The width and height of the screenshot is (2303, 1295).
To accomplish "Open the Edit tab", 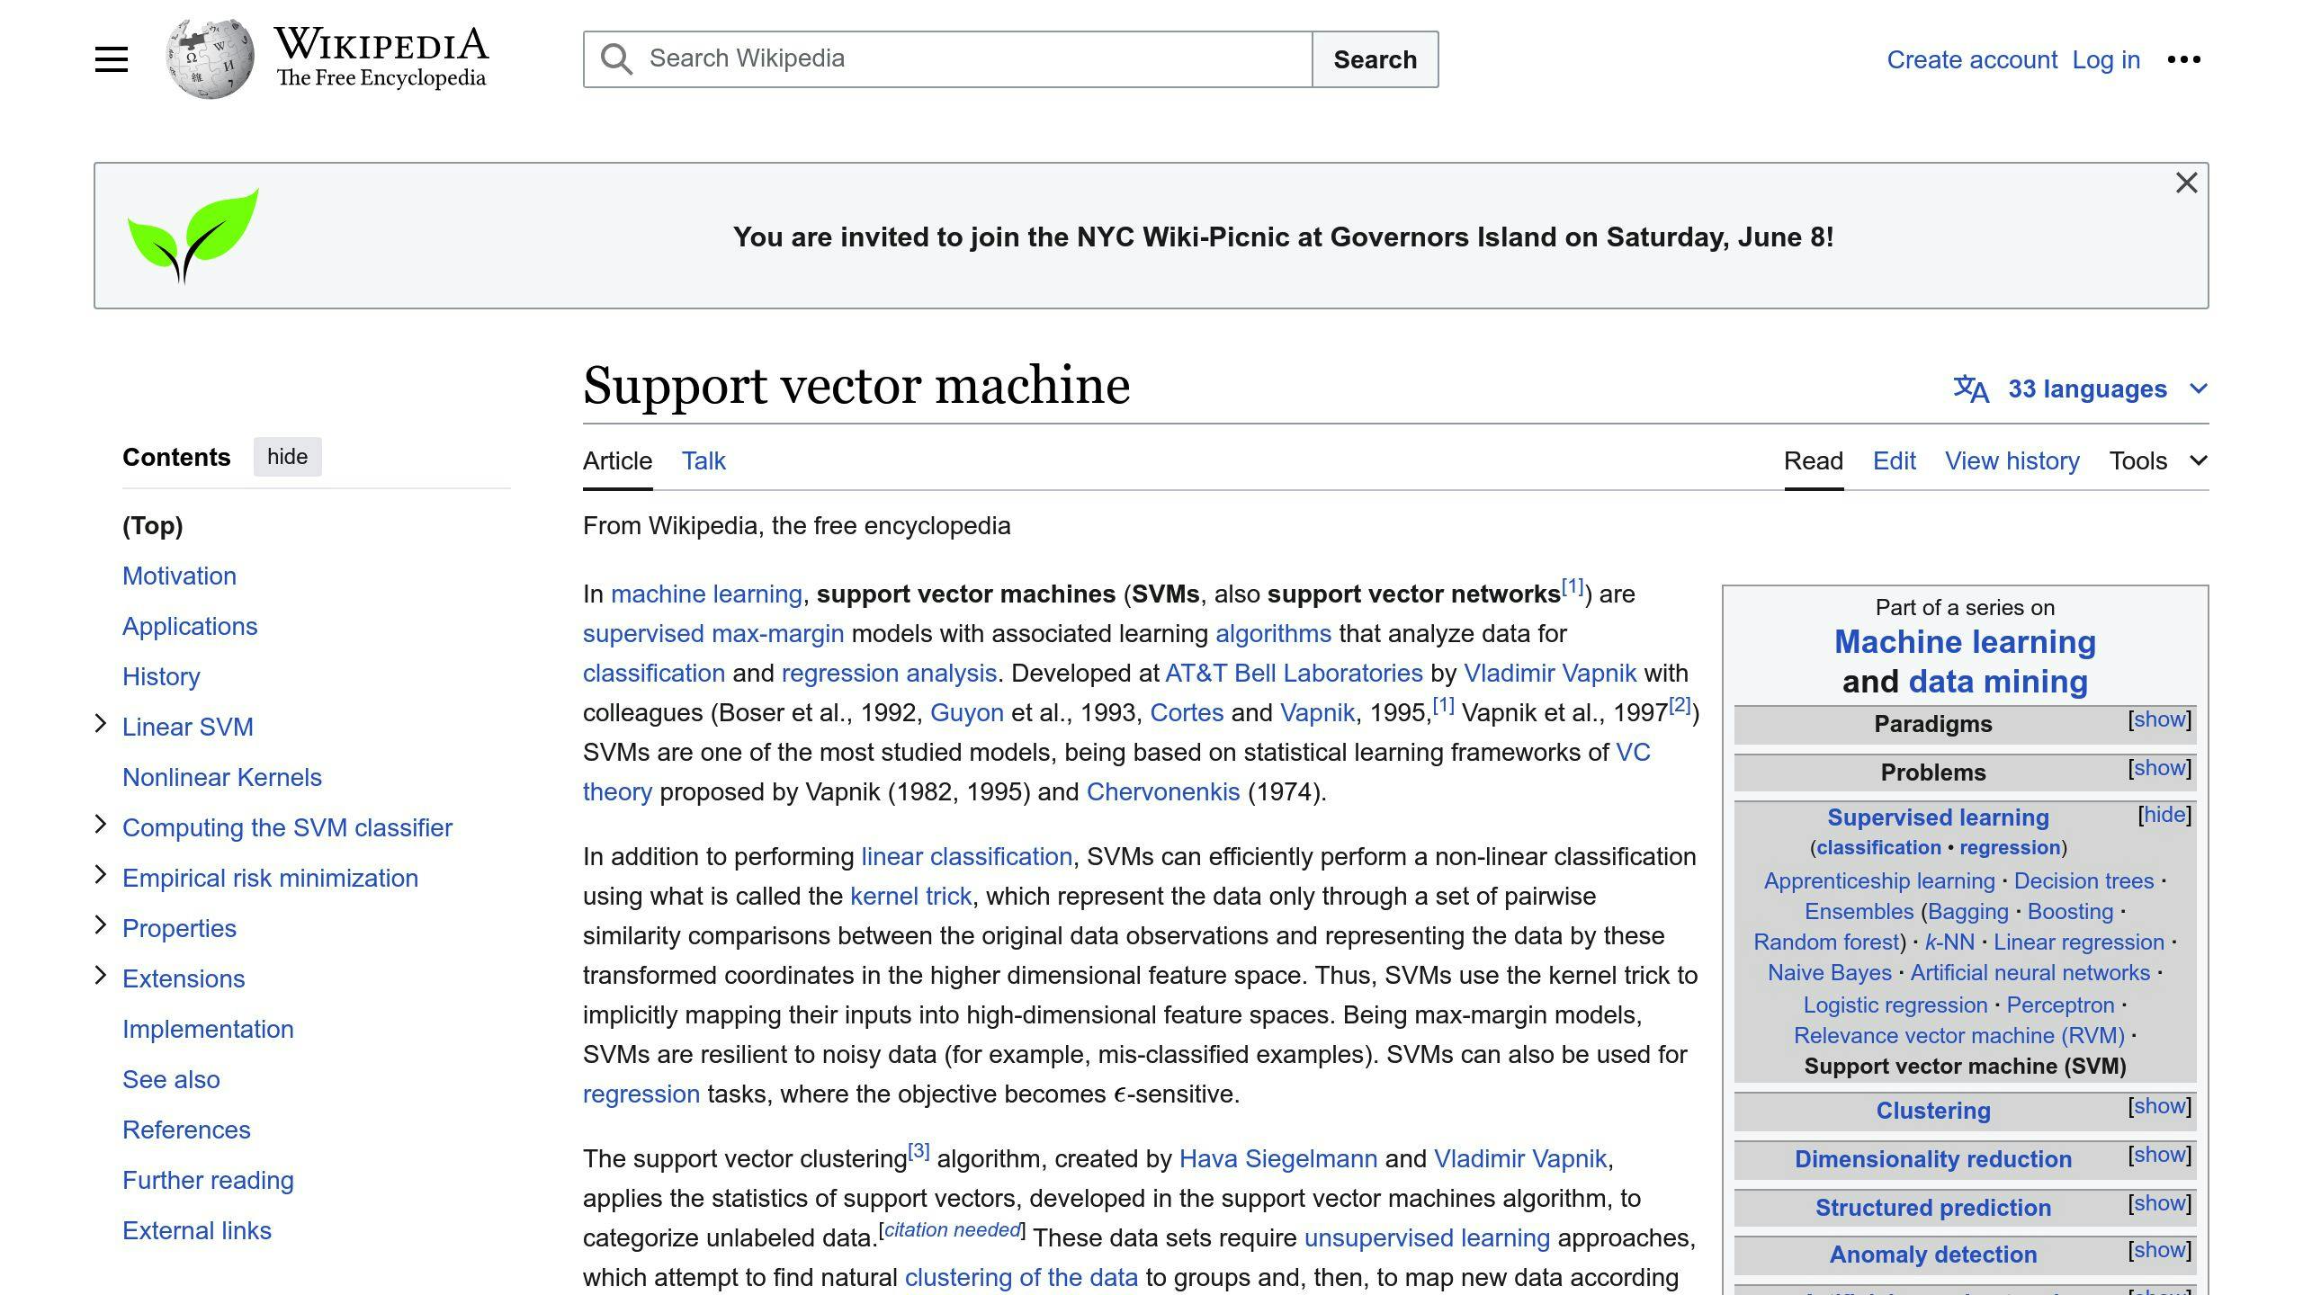I will click(x=1895, y=460).
